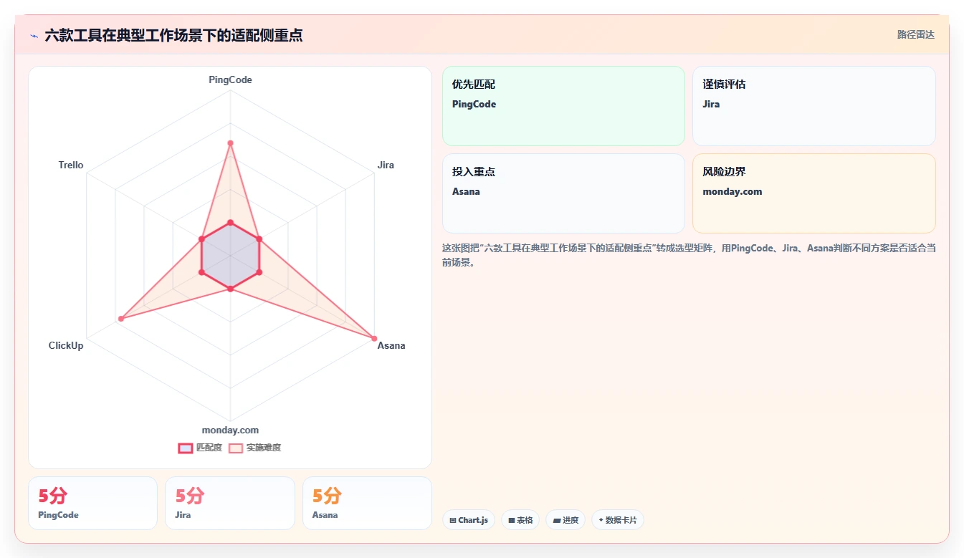Toggle the 匹配度 legend swatch
Screen dimensions: 964x558
pyautogui.click(x=186, y=448)
